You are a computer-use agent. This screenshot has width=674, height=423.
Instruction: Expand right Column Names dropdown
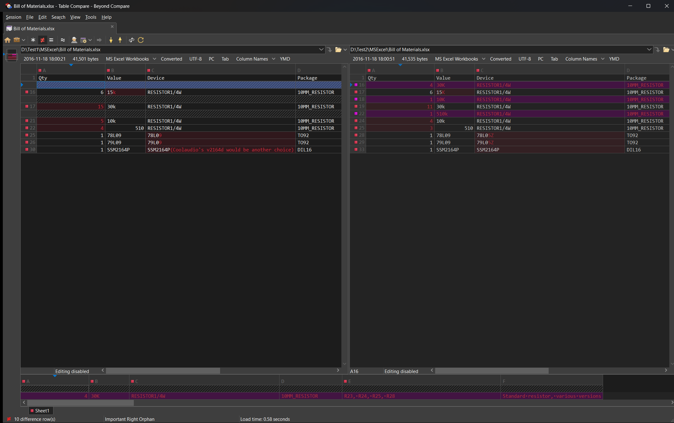pyautogui.click(x=603, y=59)
